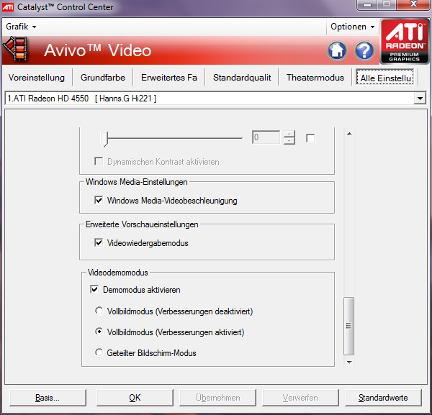Choose Geteilter Bildschirm-Modus option

[99, 352]
